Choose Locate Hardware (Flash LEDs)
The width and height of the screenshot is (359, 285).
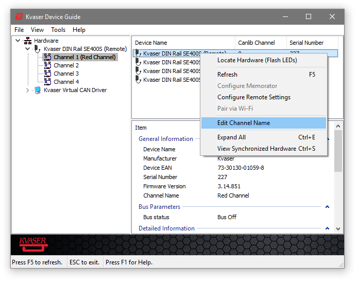click(x=264, y=60)
